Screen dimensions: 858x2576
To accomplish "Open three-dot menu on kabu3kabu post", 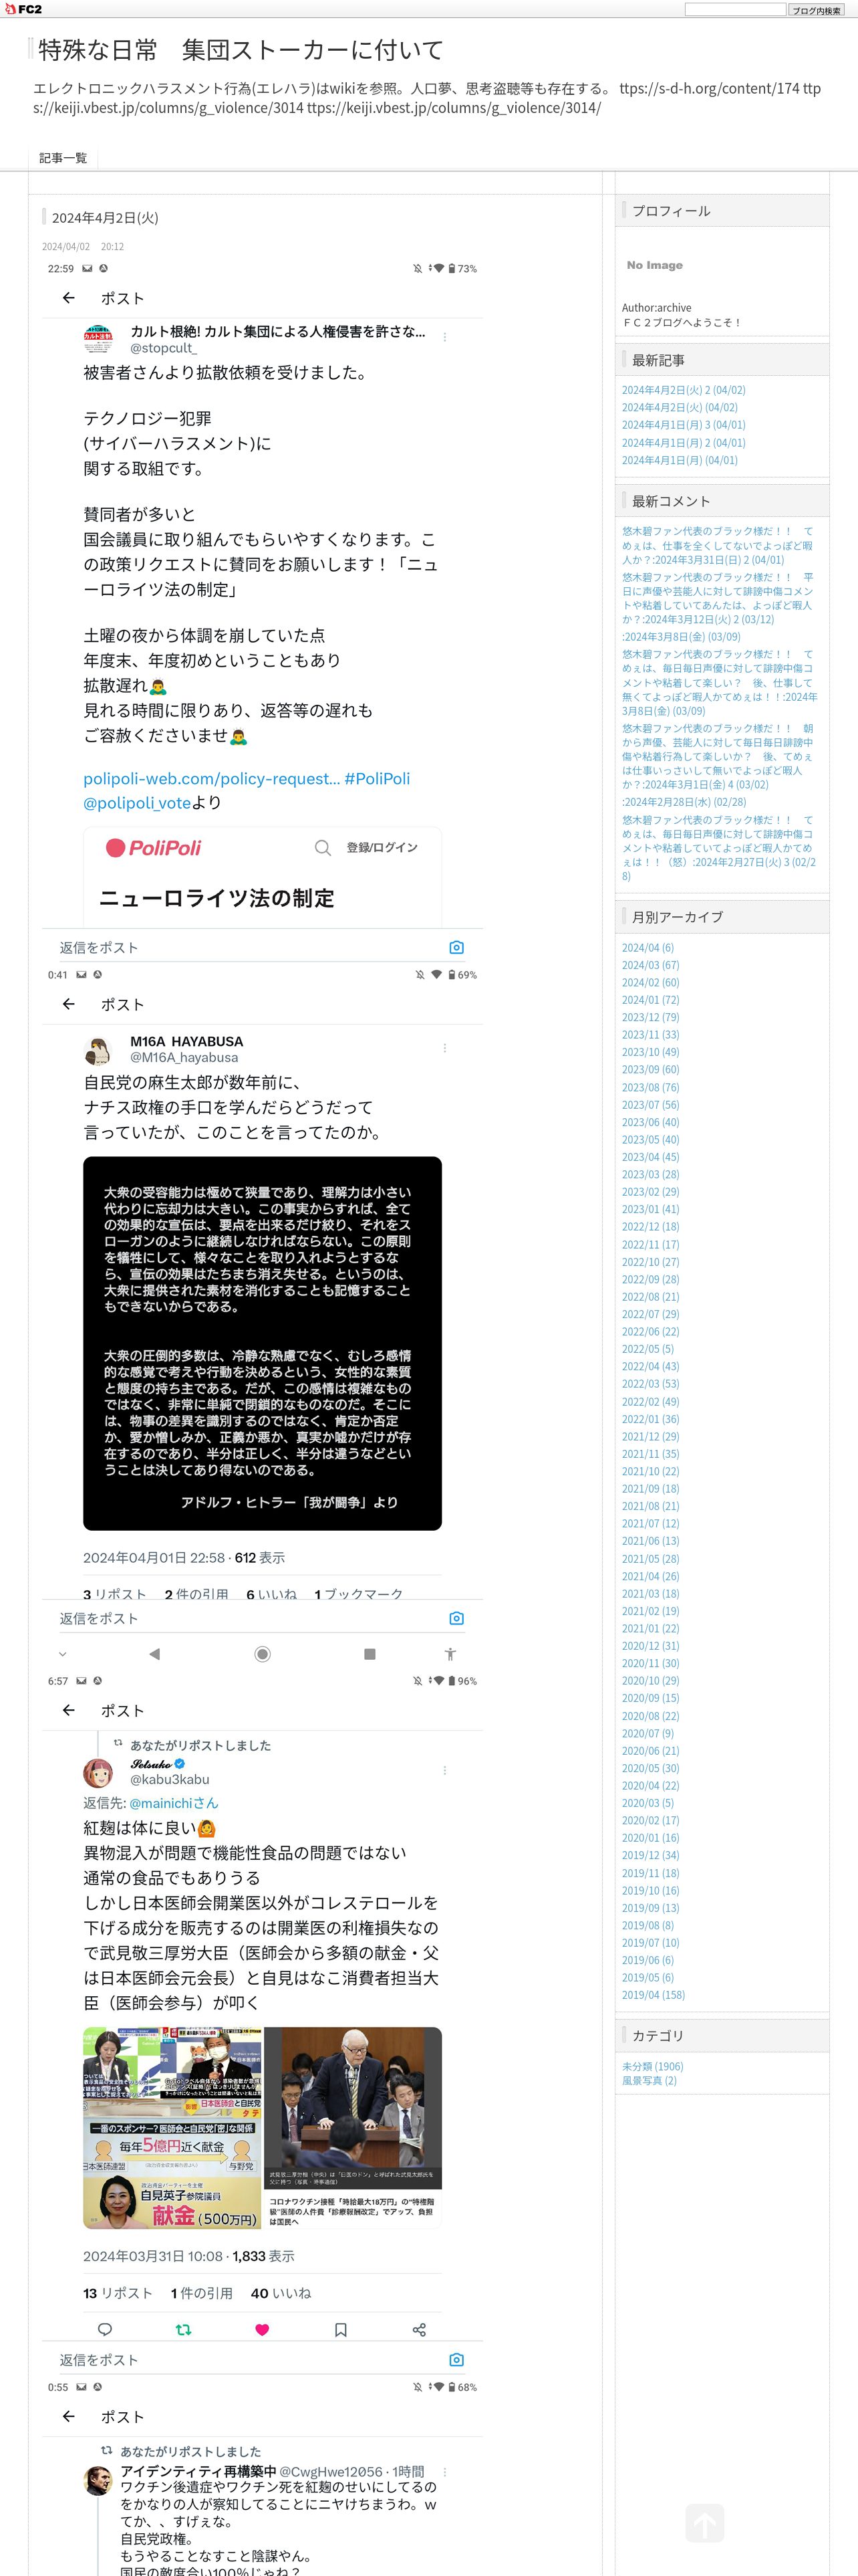I will 444,1769.
